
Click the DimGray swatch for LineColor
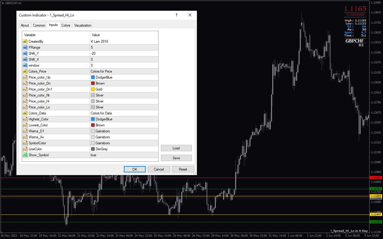click(x=93, y=149)
